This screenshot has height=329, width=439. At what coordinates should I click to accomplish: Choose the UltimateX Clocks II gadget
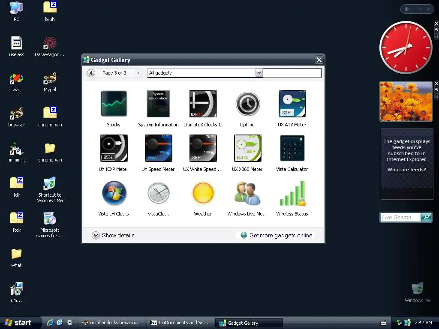coord(203,104)
